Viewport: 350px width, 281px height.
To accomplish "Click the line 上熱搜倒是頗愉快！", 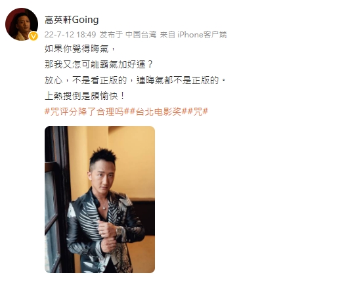I will [85, 96].
